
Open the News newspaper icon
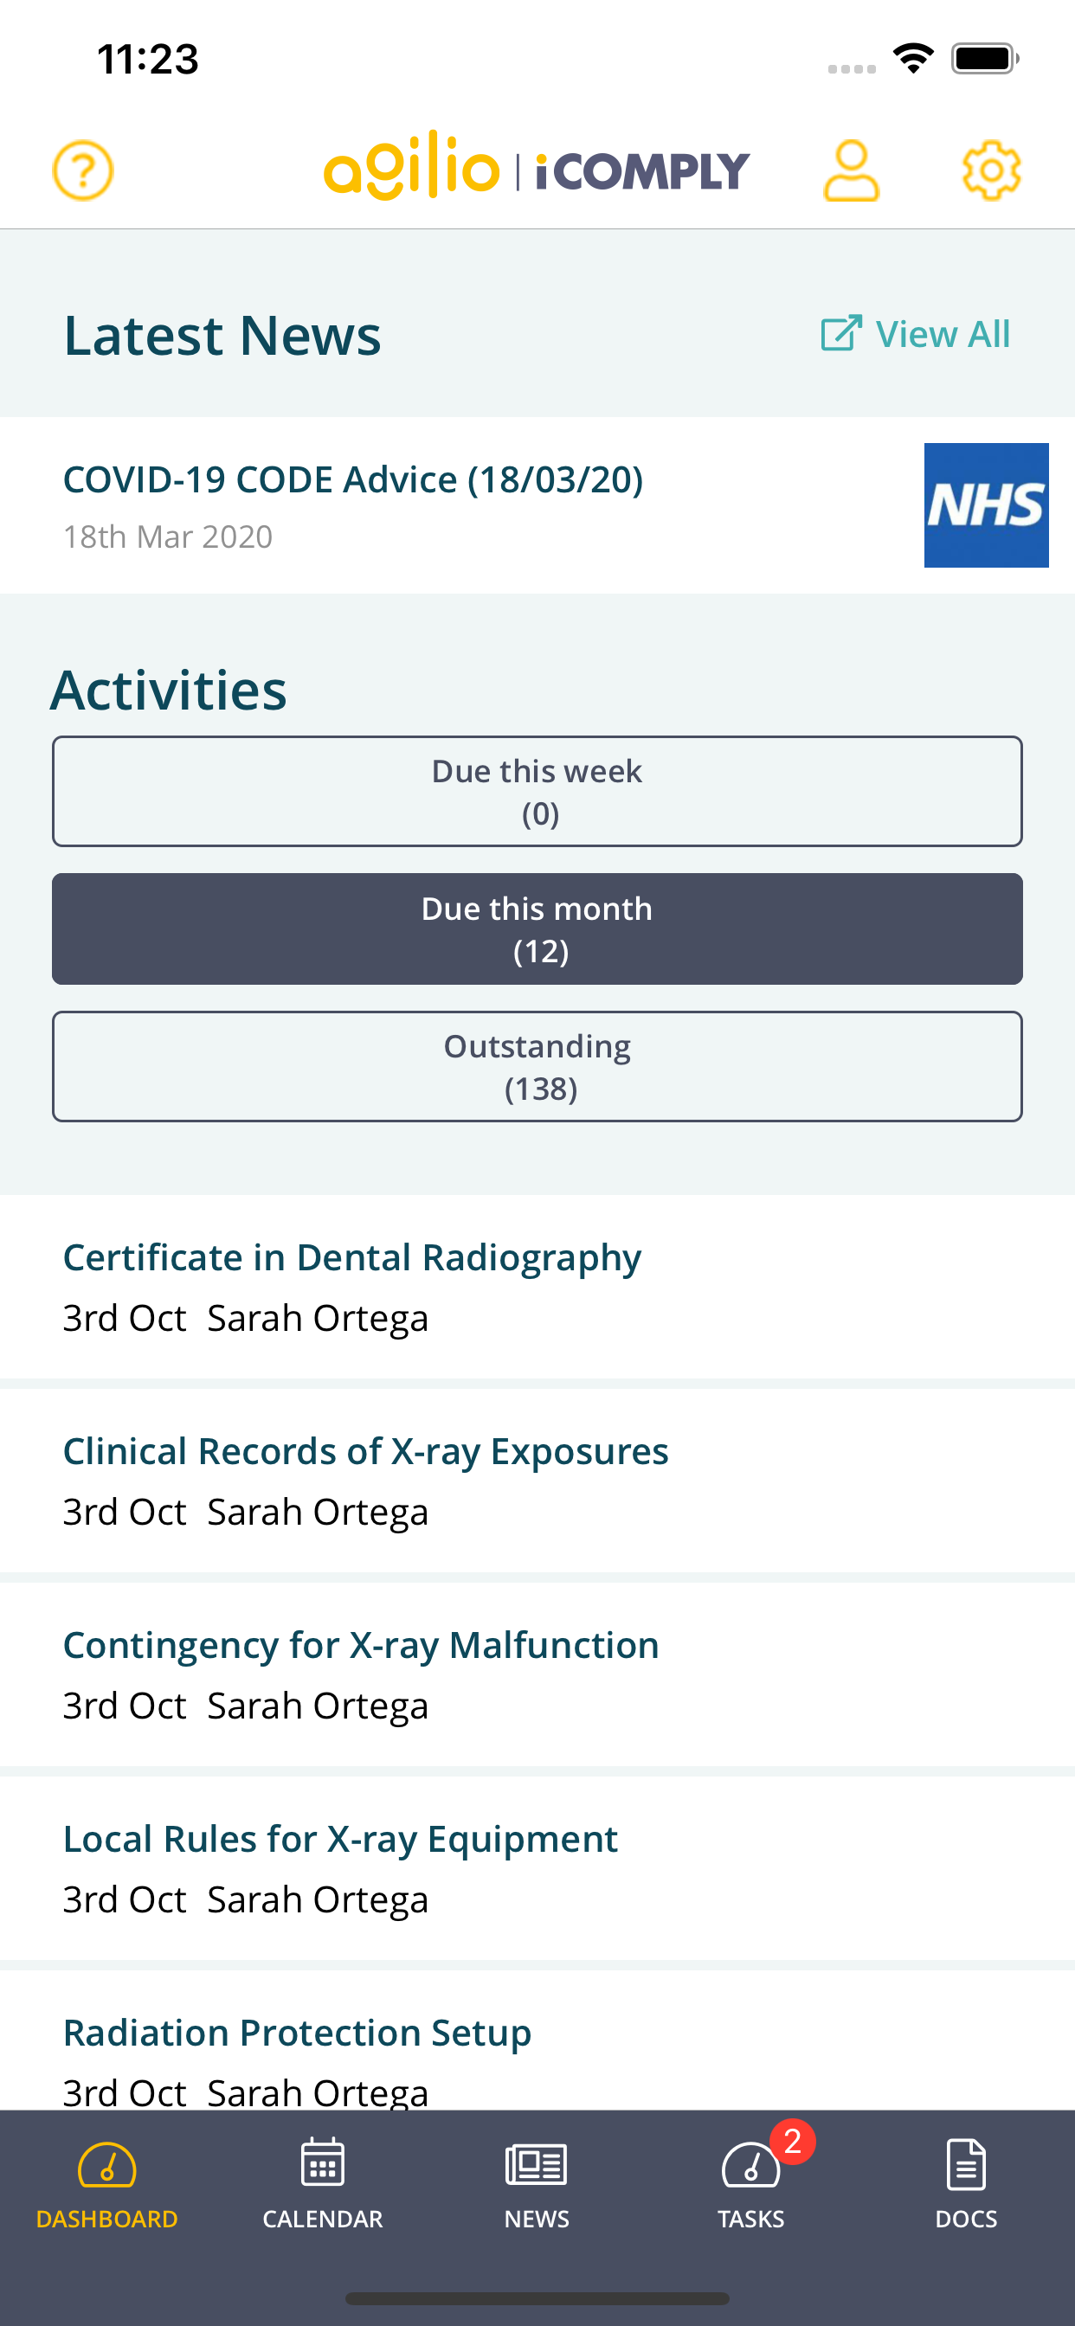point(537,2164)
